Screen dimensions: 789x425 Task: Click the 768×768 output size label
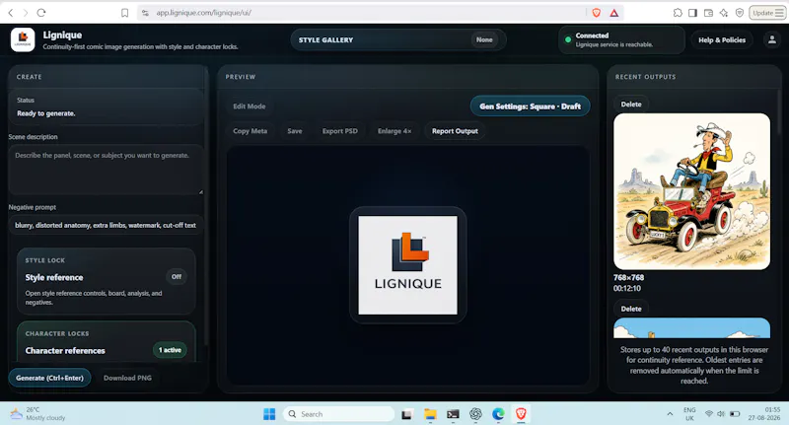(628, 277)
